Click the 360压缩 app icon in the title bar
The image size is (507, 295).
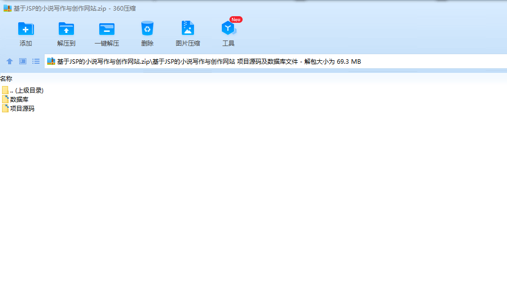[x=8, y=9]
